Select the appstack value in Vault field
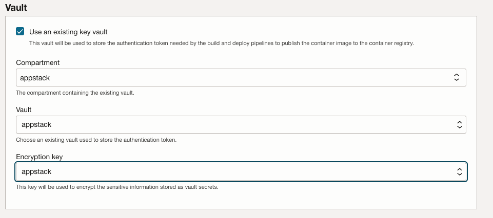This screenshot has height=218, width=493. click(36, 124)
